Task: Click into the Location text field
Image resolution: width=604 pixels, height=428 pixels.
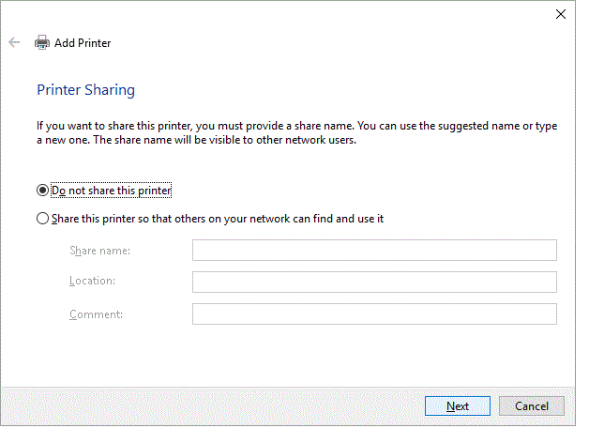Action: point(374,282)
